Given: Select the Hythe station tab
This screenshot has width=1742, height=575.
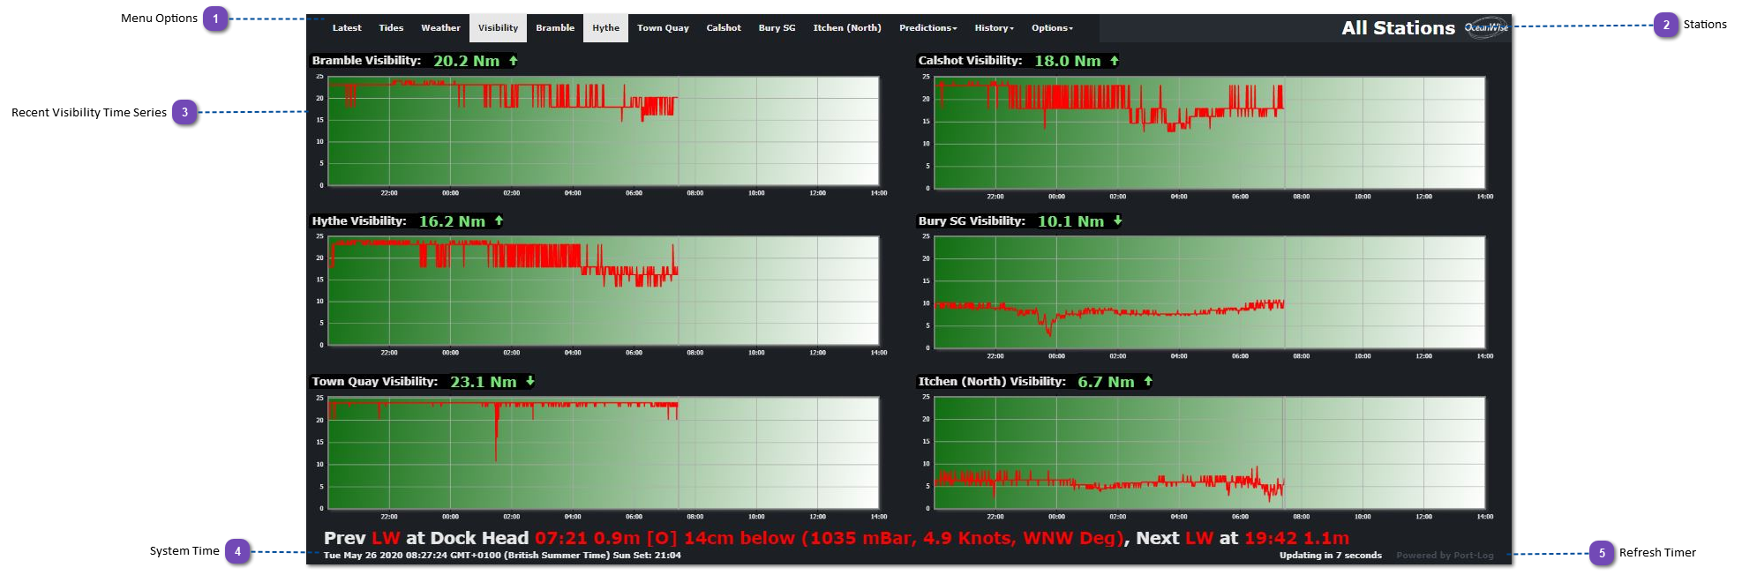Looking at the screenshot, I should point(605,28).
